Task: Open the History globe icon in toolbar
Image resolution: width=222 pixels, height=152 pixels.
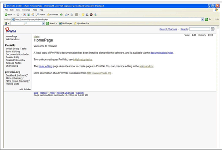Action: pos(61,14)
